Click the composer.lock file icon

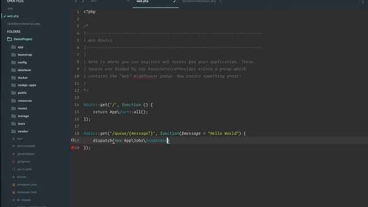(14, 192)
